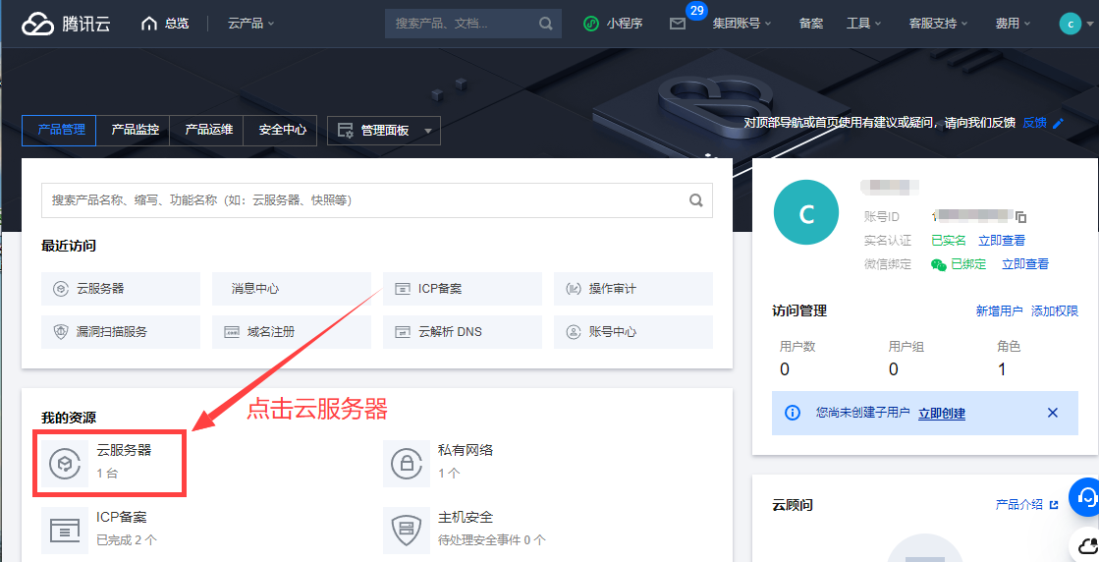
Task: Expand the 云产品 dropdown menu
Action: 250,24
